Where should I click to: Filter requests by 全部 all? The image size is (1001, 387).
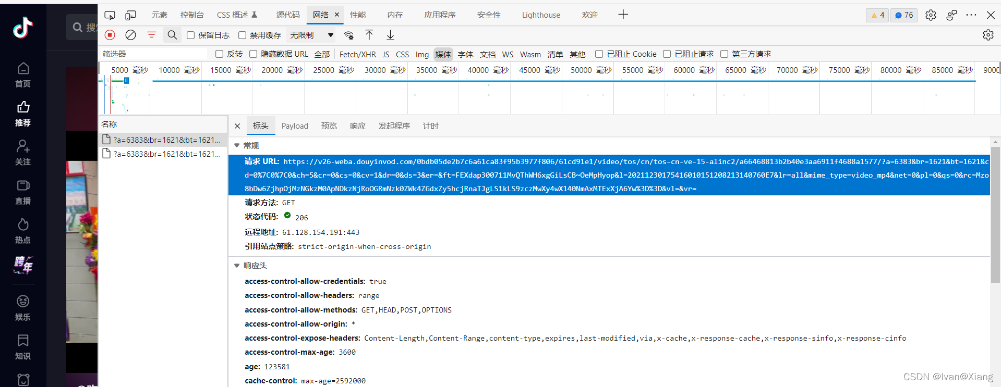322,54
